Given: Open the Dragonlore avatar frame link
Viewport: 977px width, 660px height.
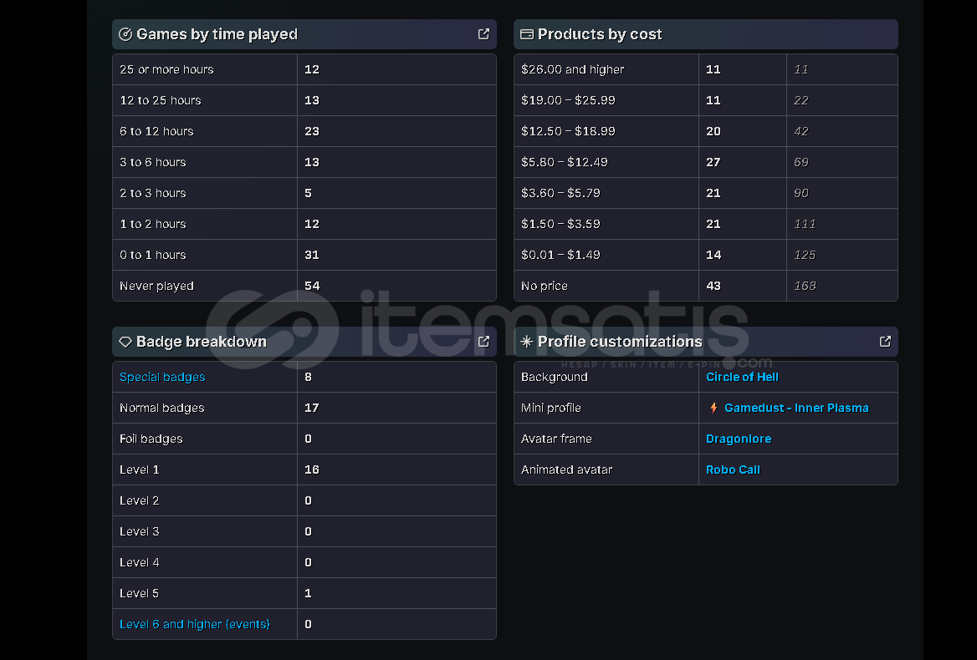Looking at the screenshot, I should point(739,439).
